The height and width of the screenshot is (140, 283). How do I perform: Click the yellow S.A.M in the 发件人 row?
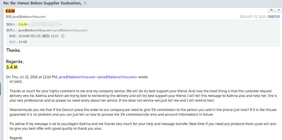point(23,24)
